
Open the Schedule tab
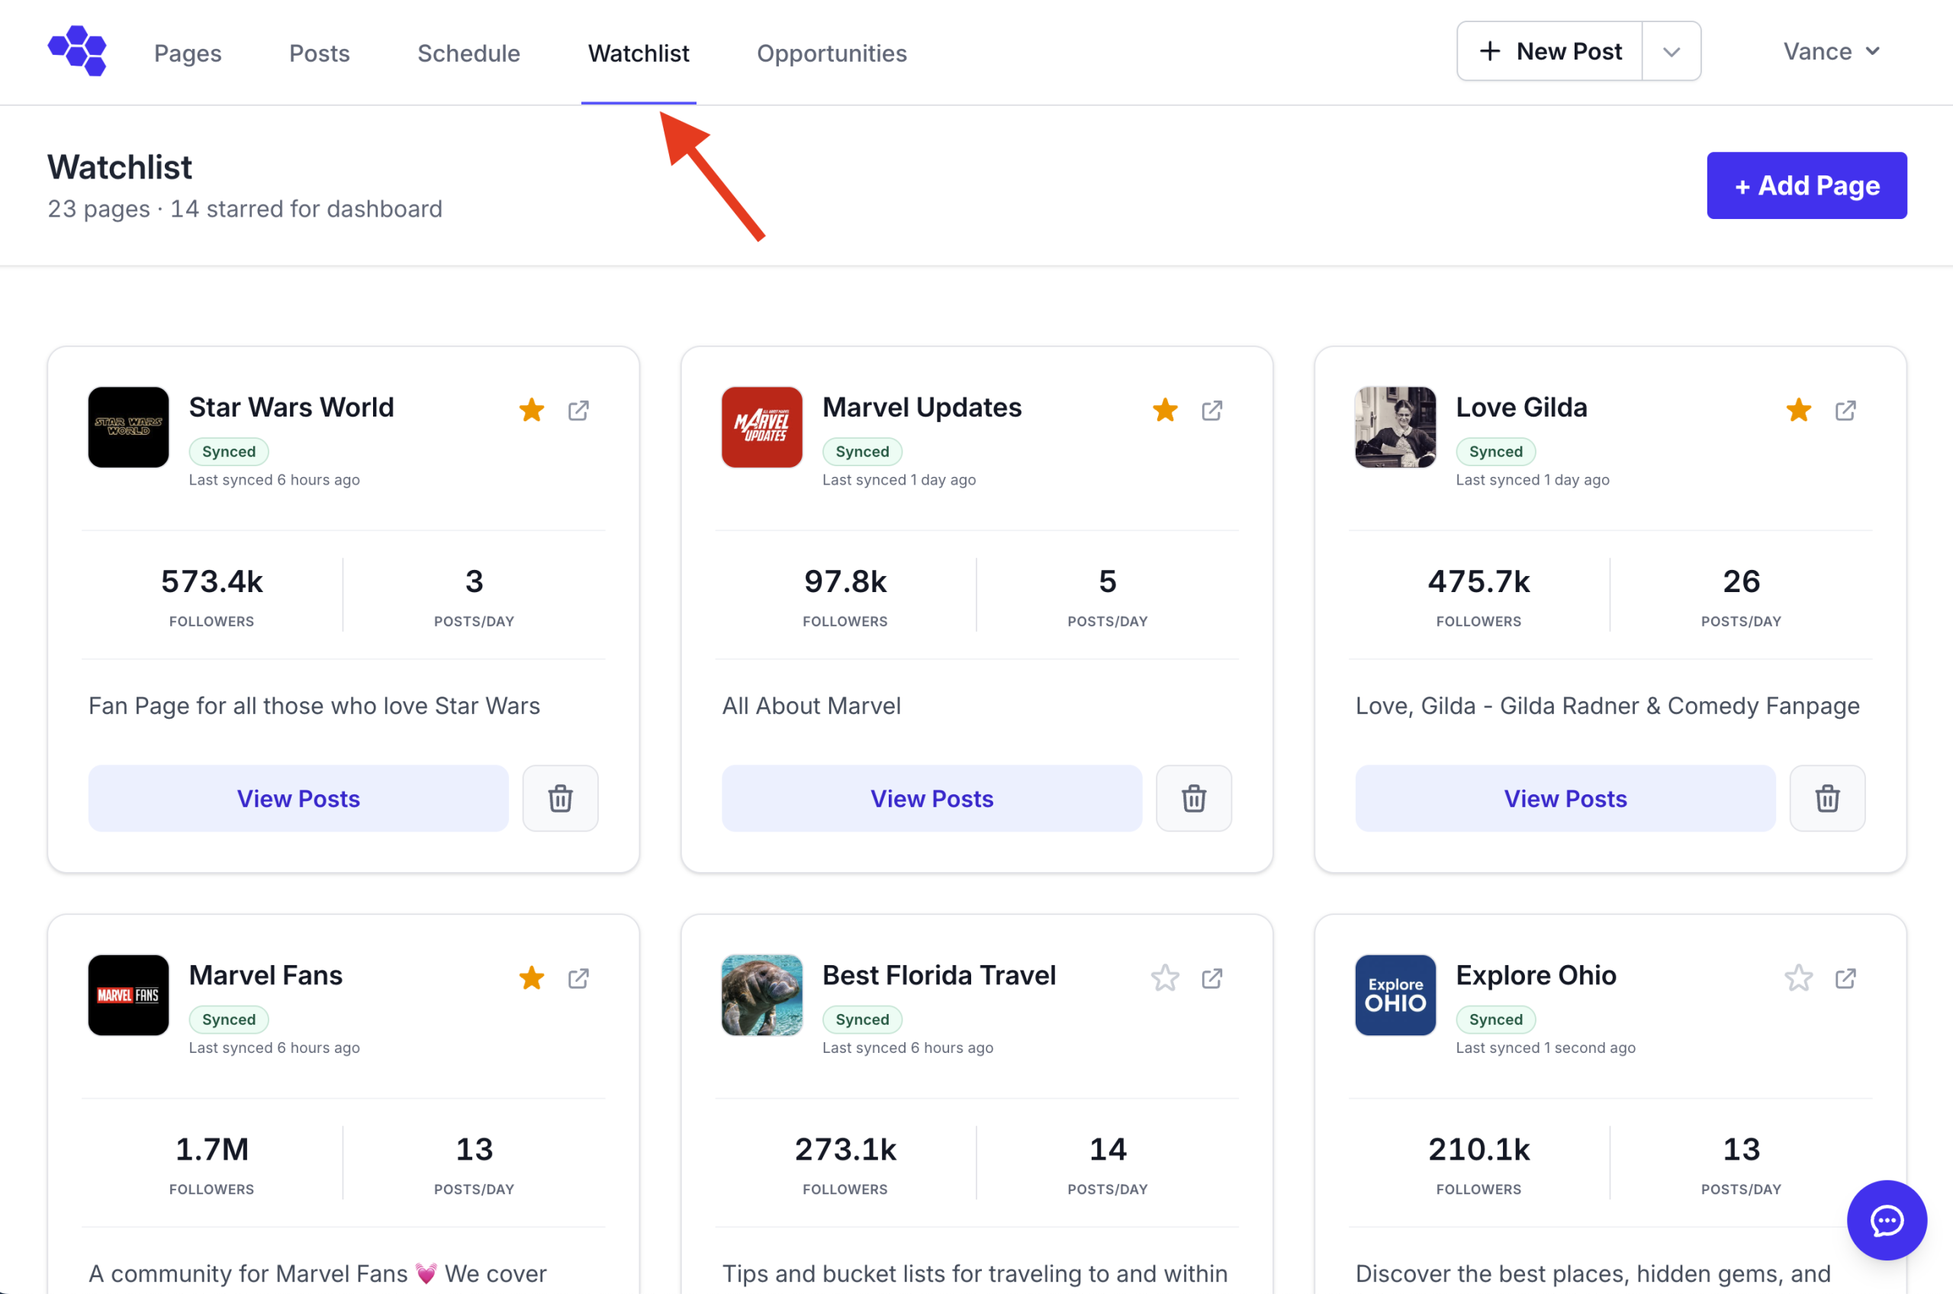tap(468, 53)
